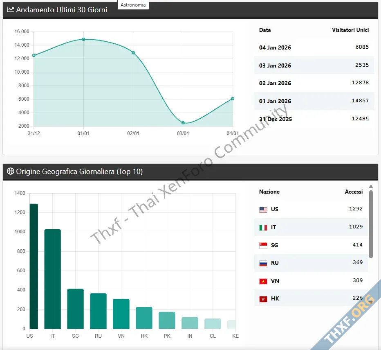This screenshot has height=350, width=381.
Task: Click the Visitatori Unici column header
Action: click(350, 30)
